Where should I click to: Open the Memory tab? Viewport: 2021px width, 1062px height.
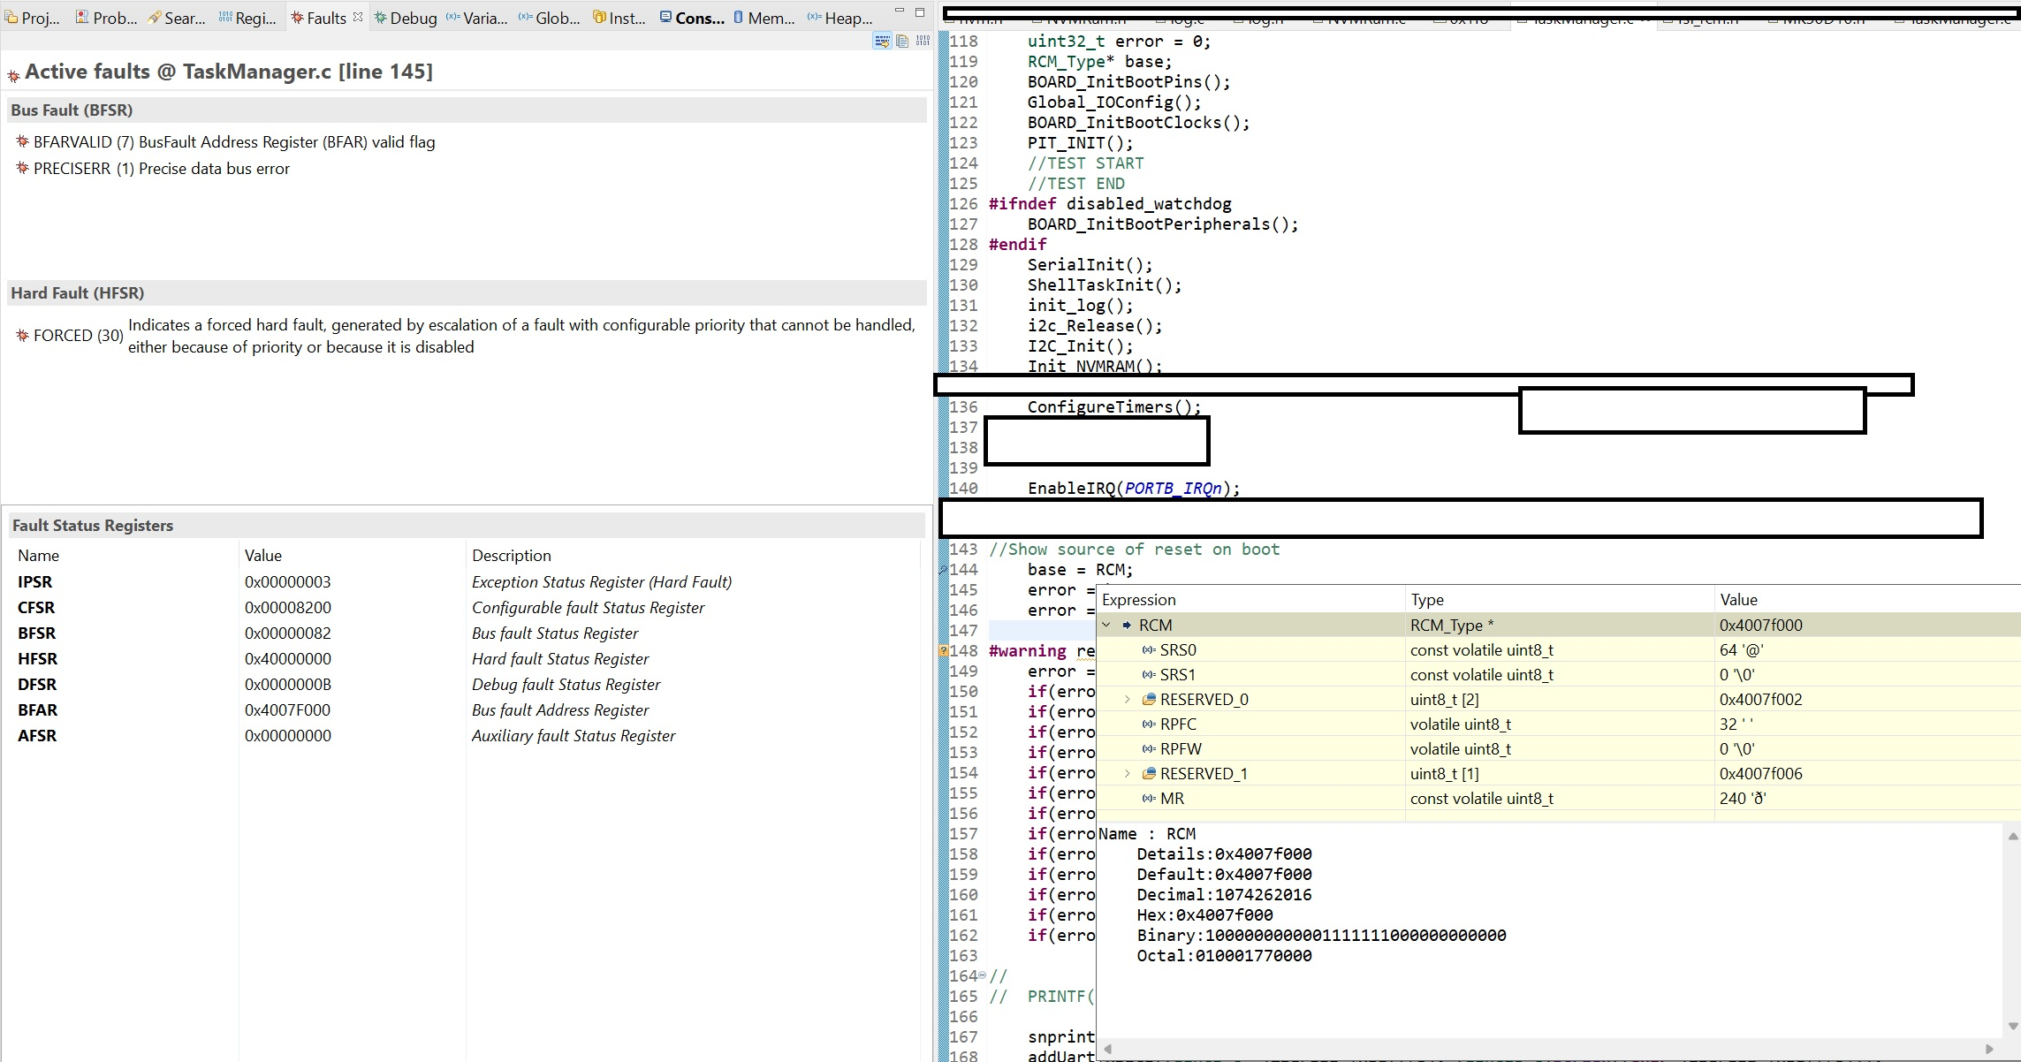pos(764,18)
